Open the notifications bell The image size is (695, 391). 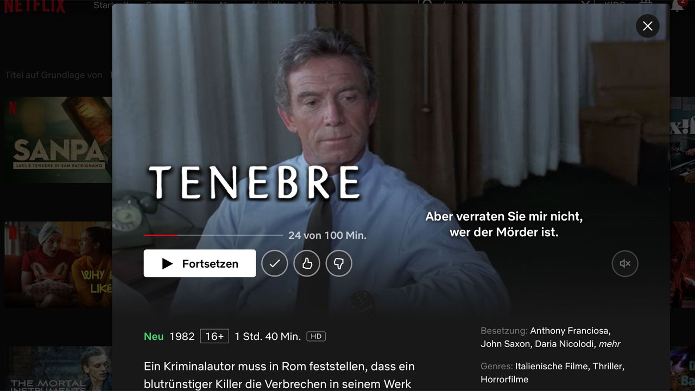677,5
